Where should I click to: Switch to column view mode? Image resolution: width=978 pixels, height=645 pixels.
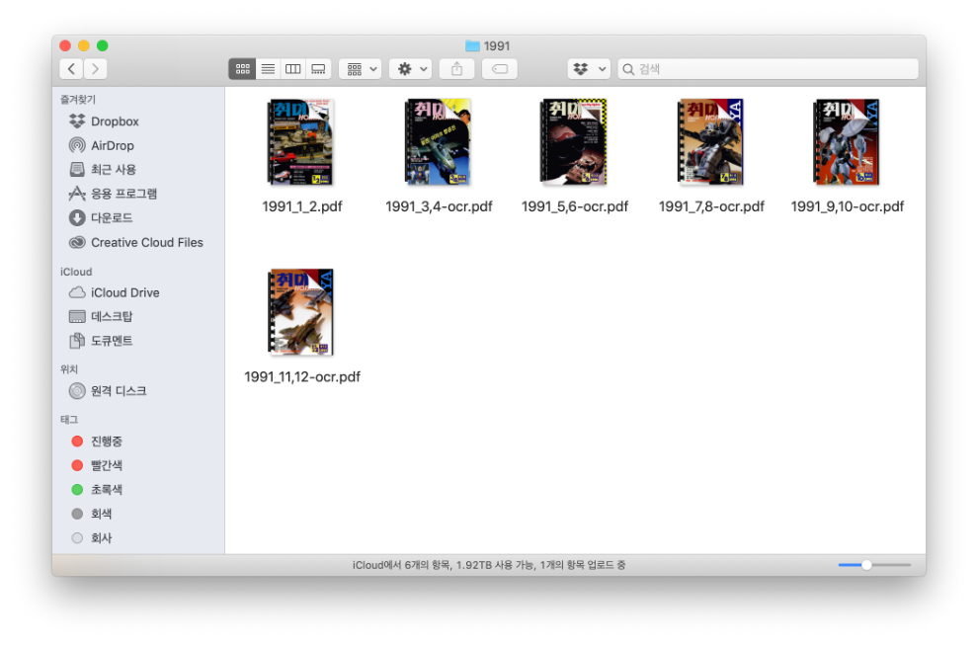tap(292, 69)
